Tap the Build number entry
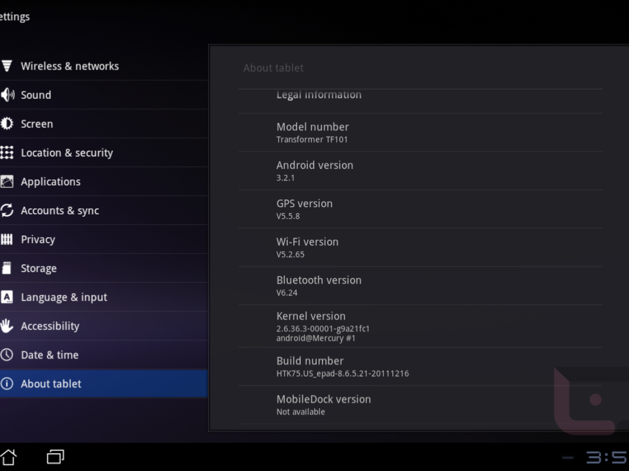 point(342,366)
